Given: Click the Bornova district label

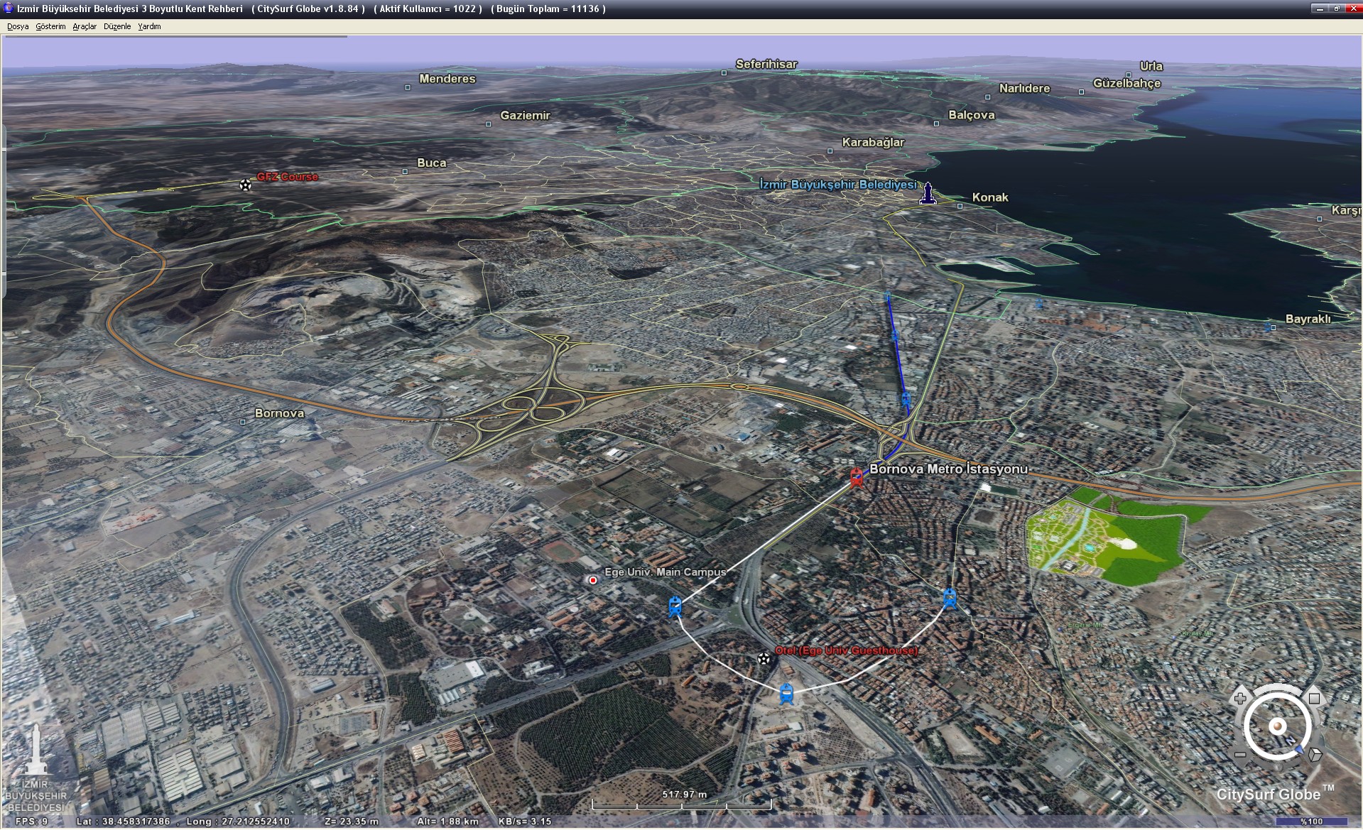Looking at the screenshot, I should pyautogui.click(x=279, y=413).
